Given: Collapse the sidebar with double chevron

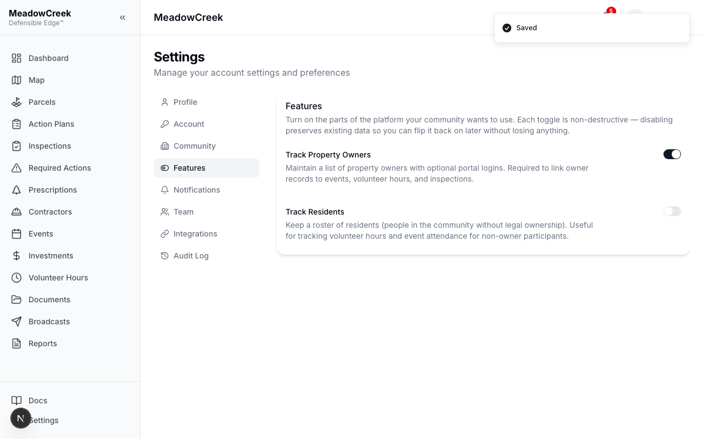Looking at the screenshot, I should point(122,18).
